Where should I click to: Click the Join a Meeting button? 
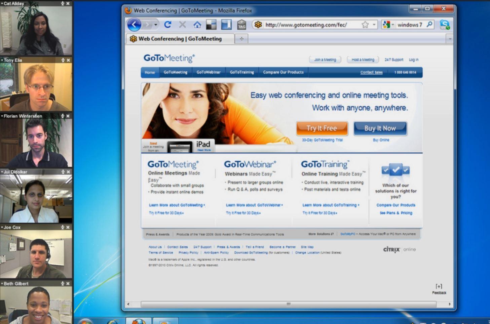tap(325, 60)
